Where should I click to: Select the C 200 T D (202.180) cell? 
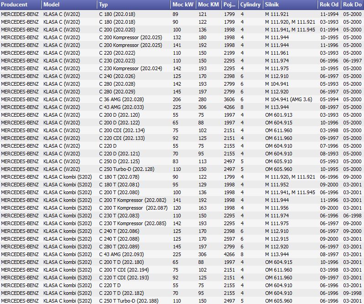pyautogui.click(x=121, y=262)
